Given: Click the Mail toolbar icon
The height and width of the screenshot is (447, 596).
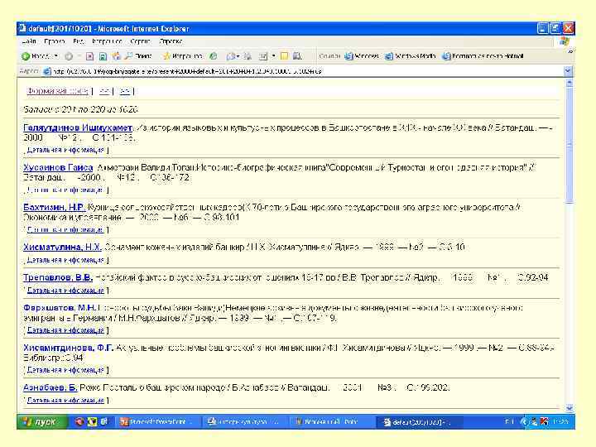Looking at the screenshot, I should (x=230, y=56).
